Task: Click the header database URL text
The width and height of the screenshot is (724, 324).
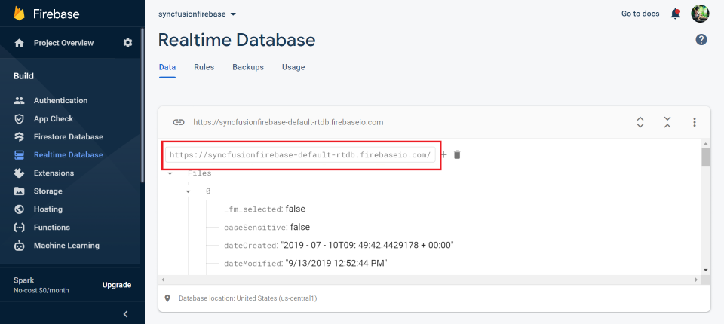Action: pyautogui.click(x=288, y=122)
